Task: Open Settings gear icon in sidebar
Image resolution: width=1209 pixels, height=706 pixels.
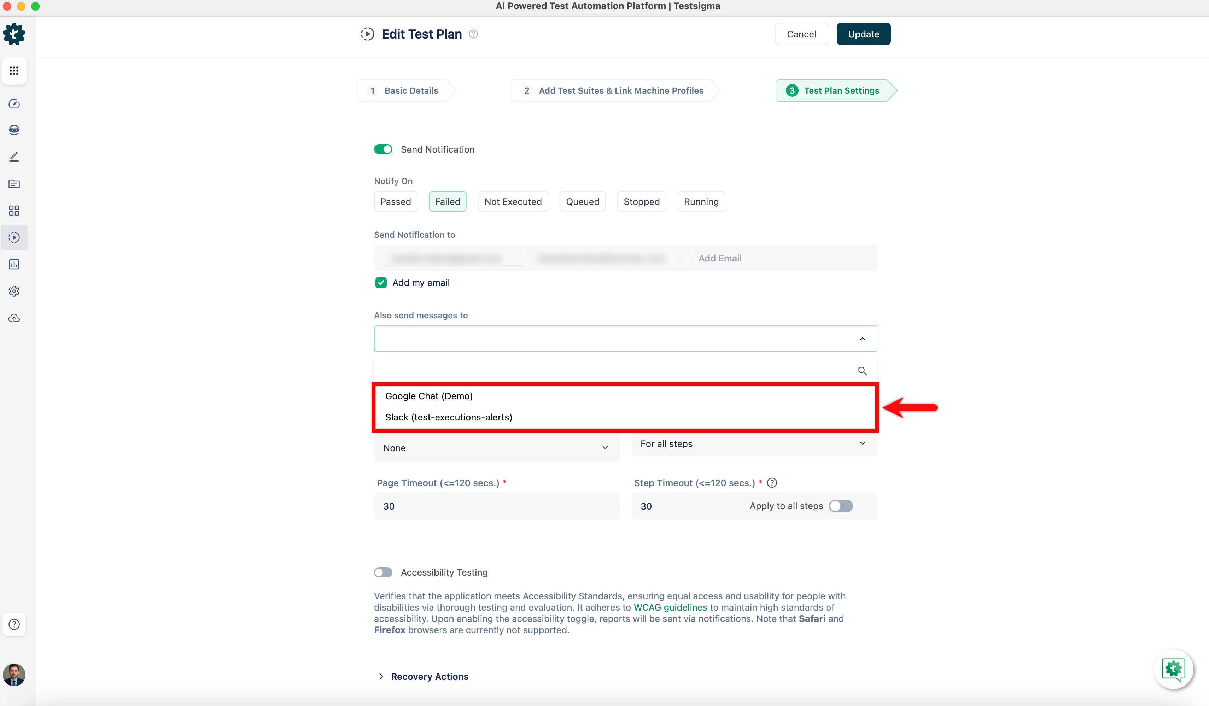Action: [14, 291]
